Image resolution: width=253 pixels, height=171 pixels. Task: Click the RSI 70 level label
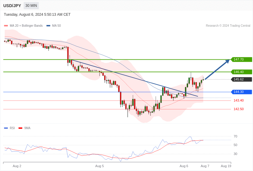(x=235, y=136)
